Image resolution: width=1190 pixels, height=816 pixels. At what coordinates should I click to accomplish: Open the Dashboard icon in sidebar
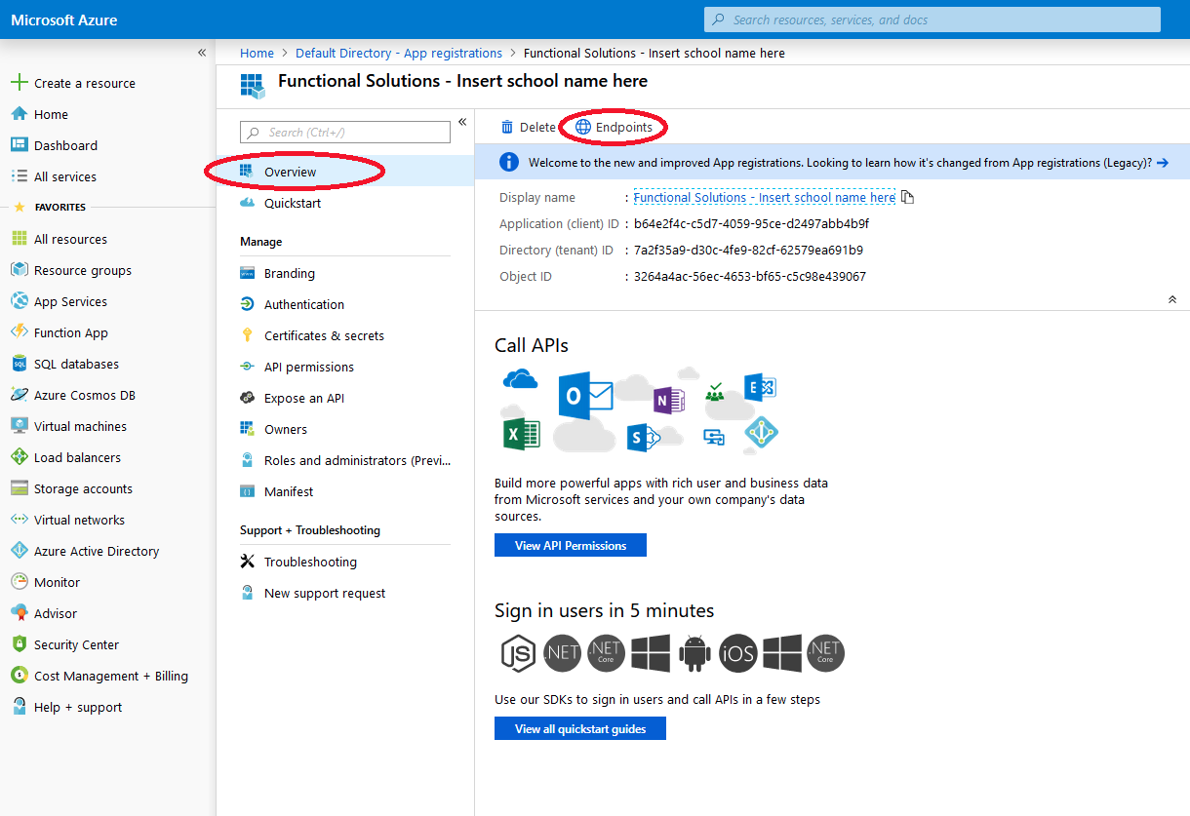tap(19, 145)
